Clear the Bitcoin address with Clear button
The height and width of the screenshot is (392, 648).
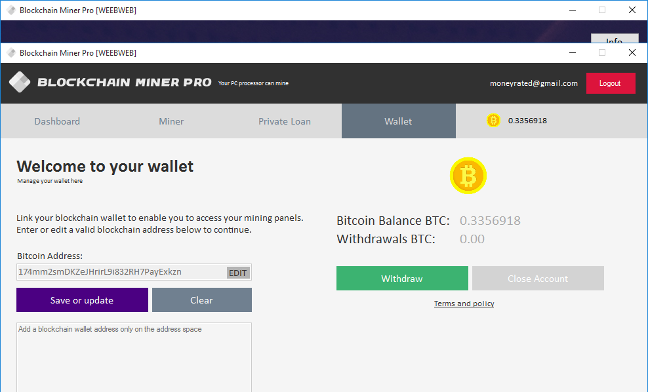click(x=201, y=300)
